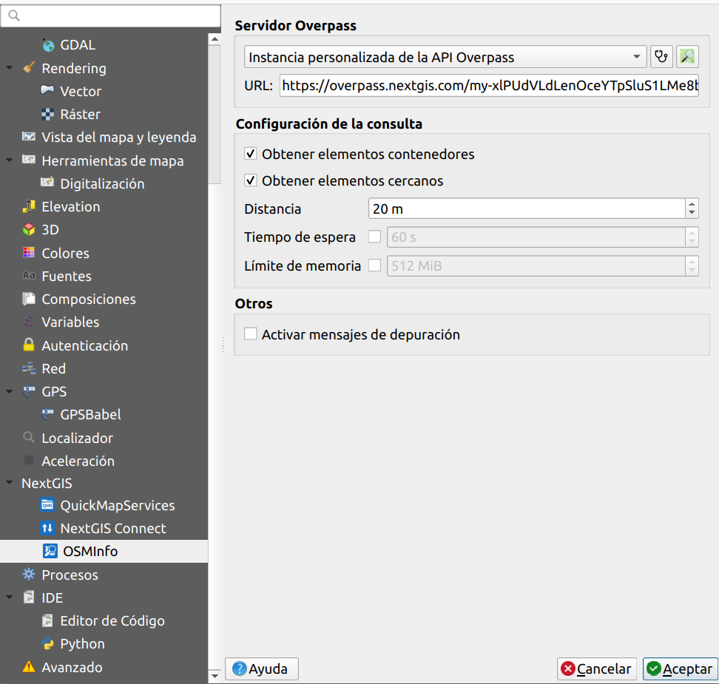This screenshot has height=684, width=719.
Task: Click the Procesos gear icon
Action: [29, 575]
